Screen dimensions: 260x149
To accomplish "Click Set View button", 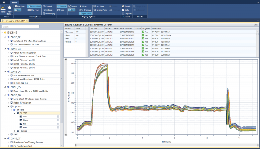I will [x=99, y=6].
